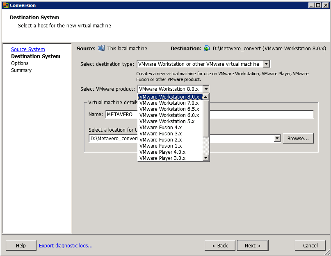The image size is (331, 256).
Task: Click the Browse... button
Action: pos(298,139)
